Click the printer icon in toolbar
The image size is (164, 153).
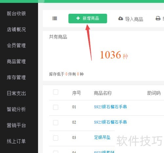click(x=158, y=18)
